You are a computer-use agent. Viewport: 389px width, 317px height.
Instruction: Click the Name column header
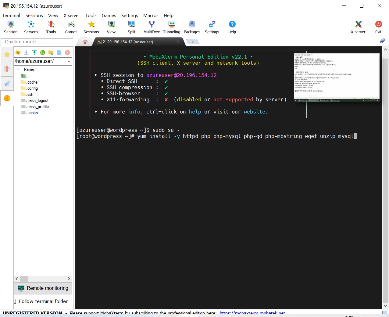[x=29, y=69]
